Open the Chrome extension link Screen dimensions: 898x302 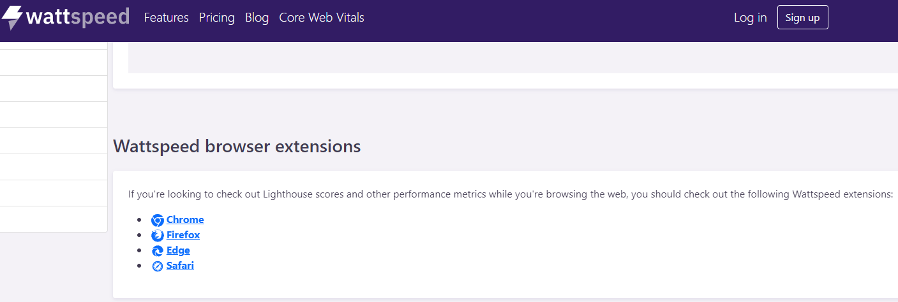pos(185,220)
